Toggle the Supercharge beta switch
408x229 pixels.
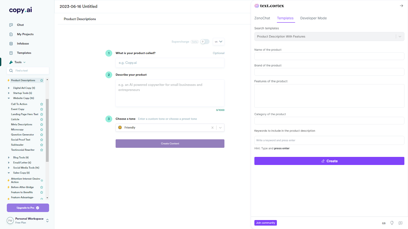(x=205, y=41)
